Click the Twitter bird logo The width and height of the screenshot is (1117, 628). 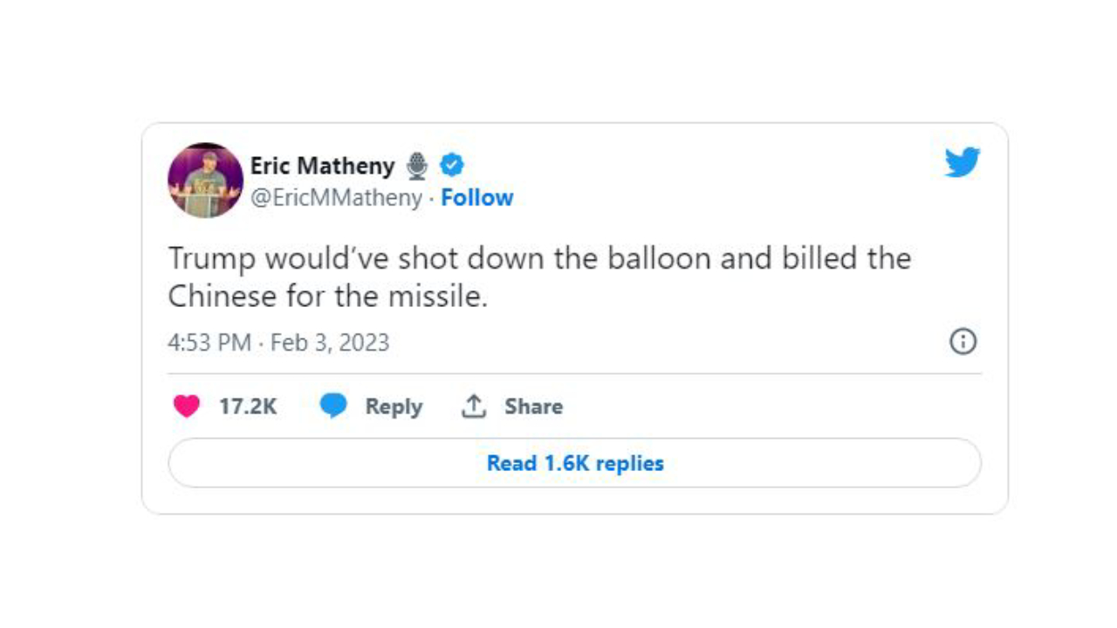[962, 162]
